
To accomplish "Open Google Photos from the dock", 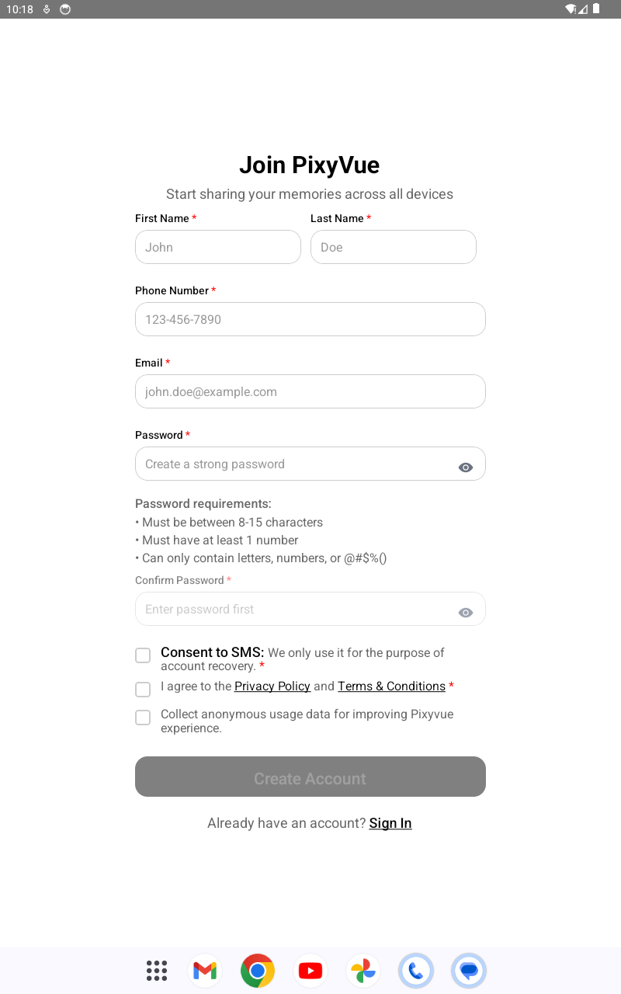I will coord(363,971).
